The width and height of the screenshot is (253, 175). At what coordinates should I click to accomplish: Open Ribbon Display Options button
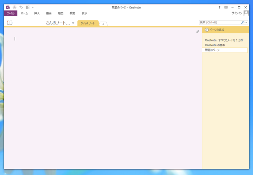tap(226, 7)
